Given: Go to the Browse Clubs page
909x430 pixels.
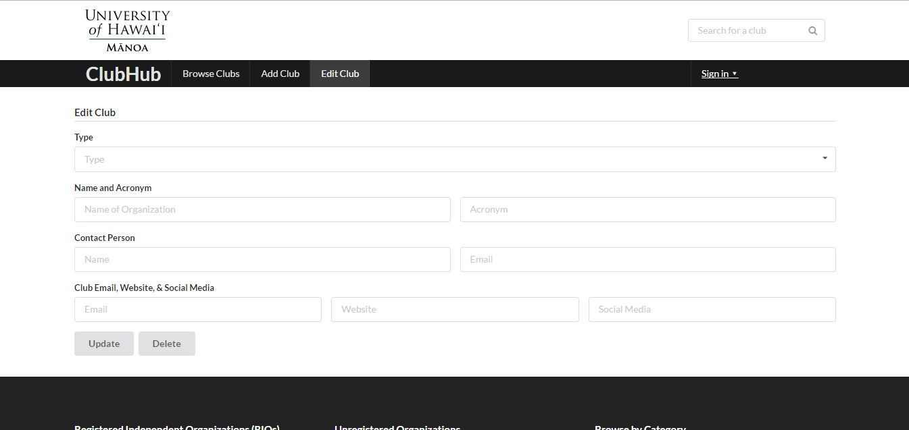Looking at the screenshot, I should (x=211, y=74).
